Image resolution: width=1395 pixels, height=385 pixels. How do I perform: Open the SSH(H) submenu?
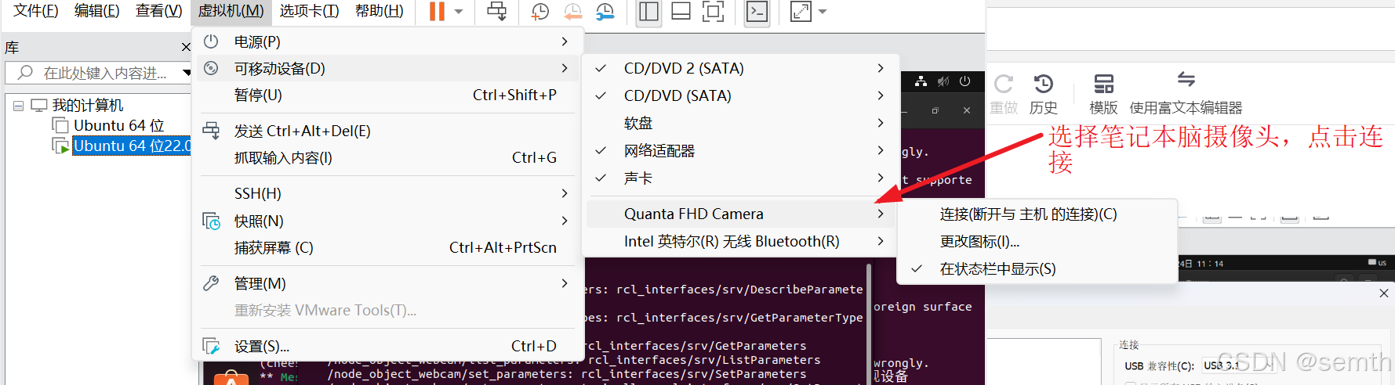(x=385, y=193)
